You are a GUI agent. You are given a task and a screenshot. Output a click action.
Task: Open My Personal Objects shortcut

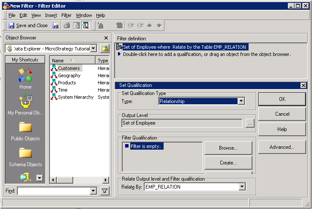pos(25,105)
